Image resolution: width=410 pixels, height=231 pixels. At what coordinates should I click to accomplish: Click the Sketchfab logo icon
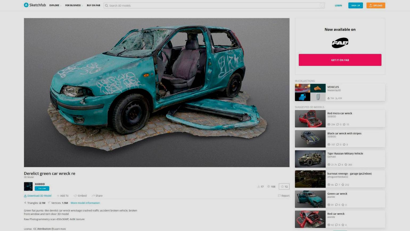pyautogui.click(x=26, y=5)
